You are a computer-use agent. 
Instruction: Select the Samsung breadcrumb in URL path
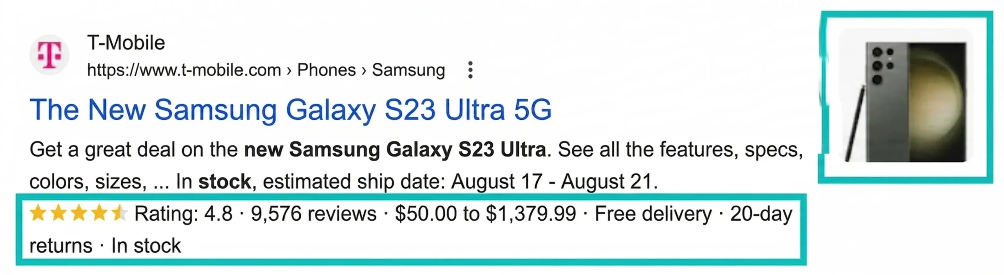tap(408, 70)
